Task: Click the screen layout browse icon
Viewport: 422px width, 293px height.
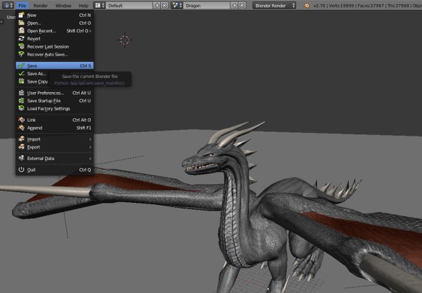Action: 100,5
